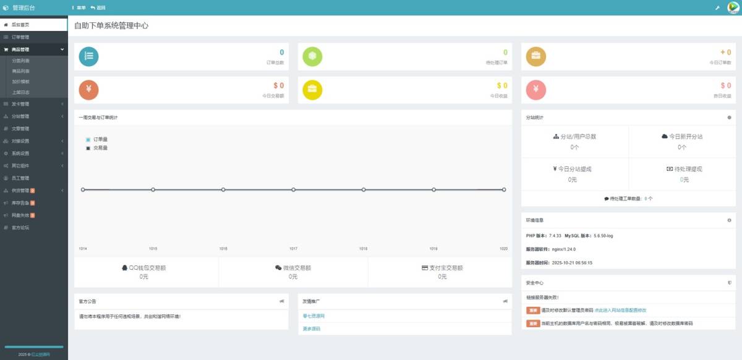Open 订单管理 in the sidebar
742x360 pixels.
[x=20, y=37]
